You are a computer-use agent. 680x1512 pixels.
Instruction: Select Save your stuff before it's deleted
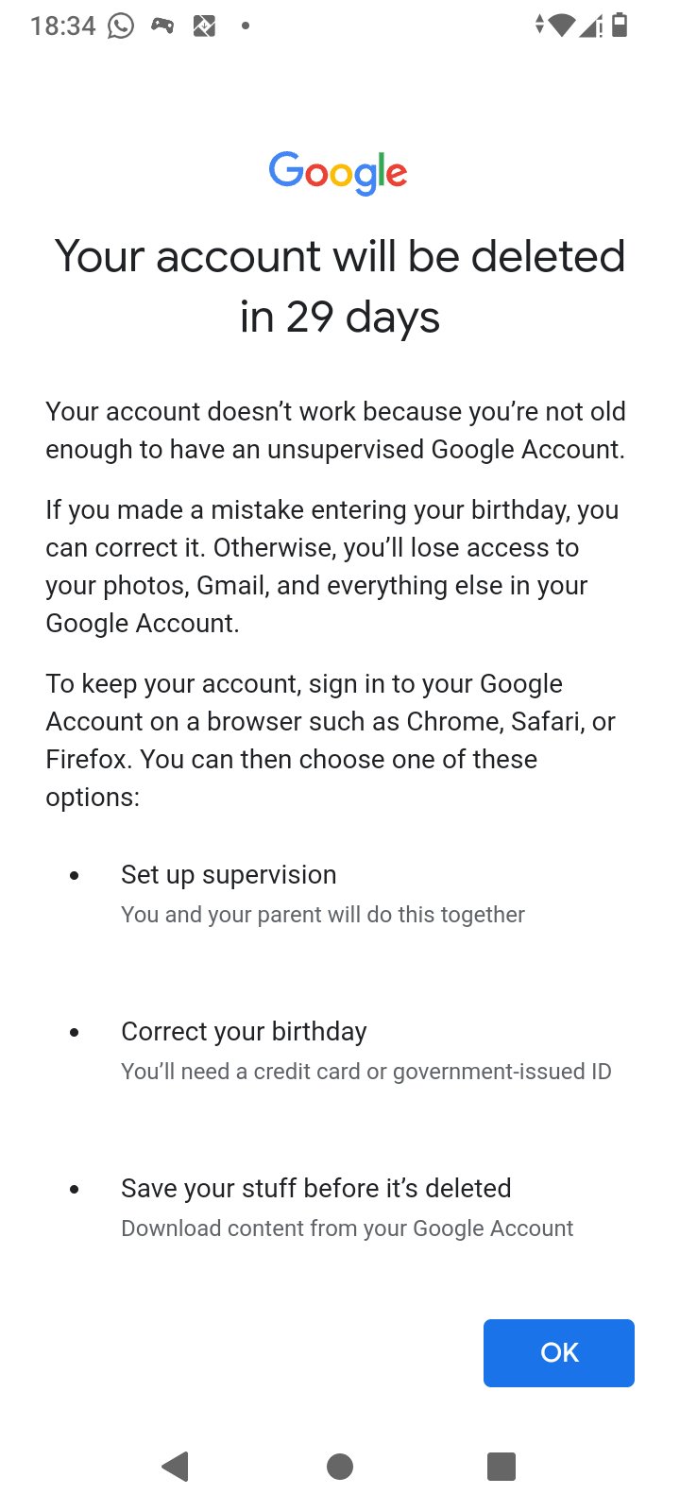click(315, 1189)
